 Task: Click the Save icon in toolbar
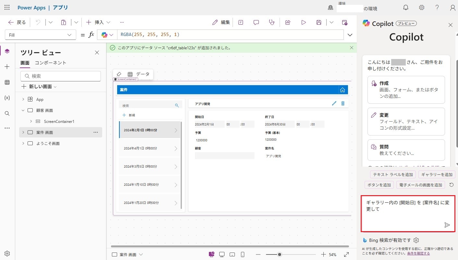319,22
